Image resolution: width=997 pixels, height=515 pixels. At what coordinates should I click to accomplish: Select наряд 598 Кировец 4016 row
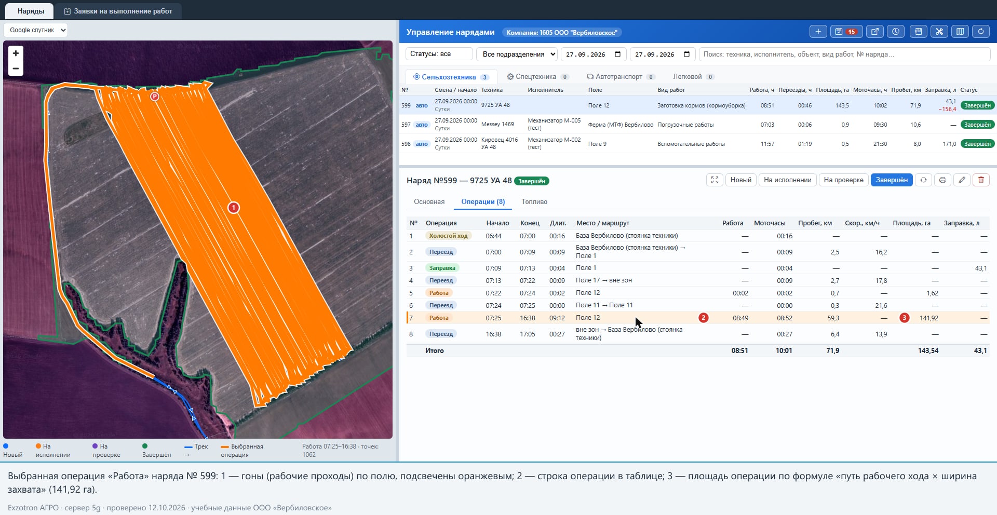(x=697, y=144)
